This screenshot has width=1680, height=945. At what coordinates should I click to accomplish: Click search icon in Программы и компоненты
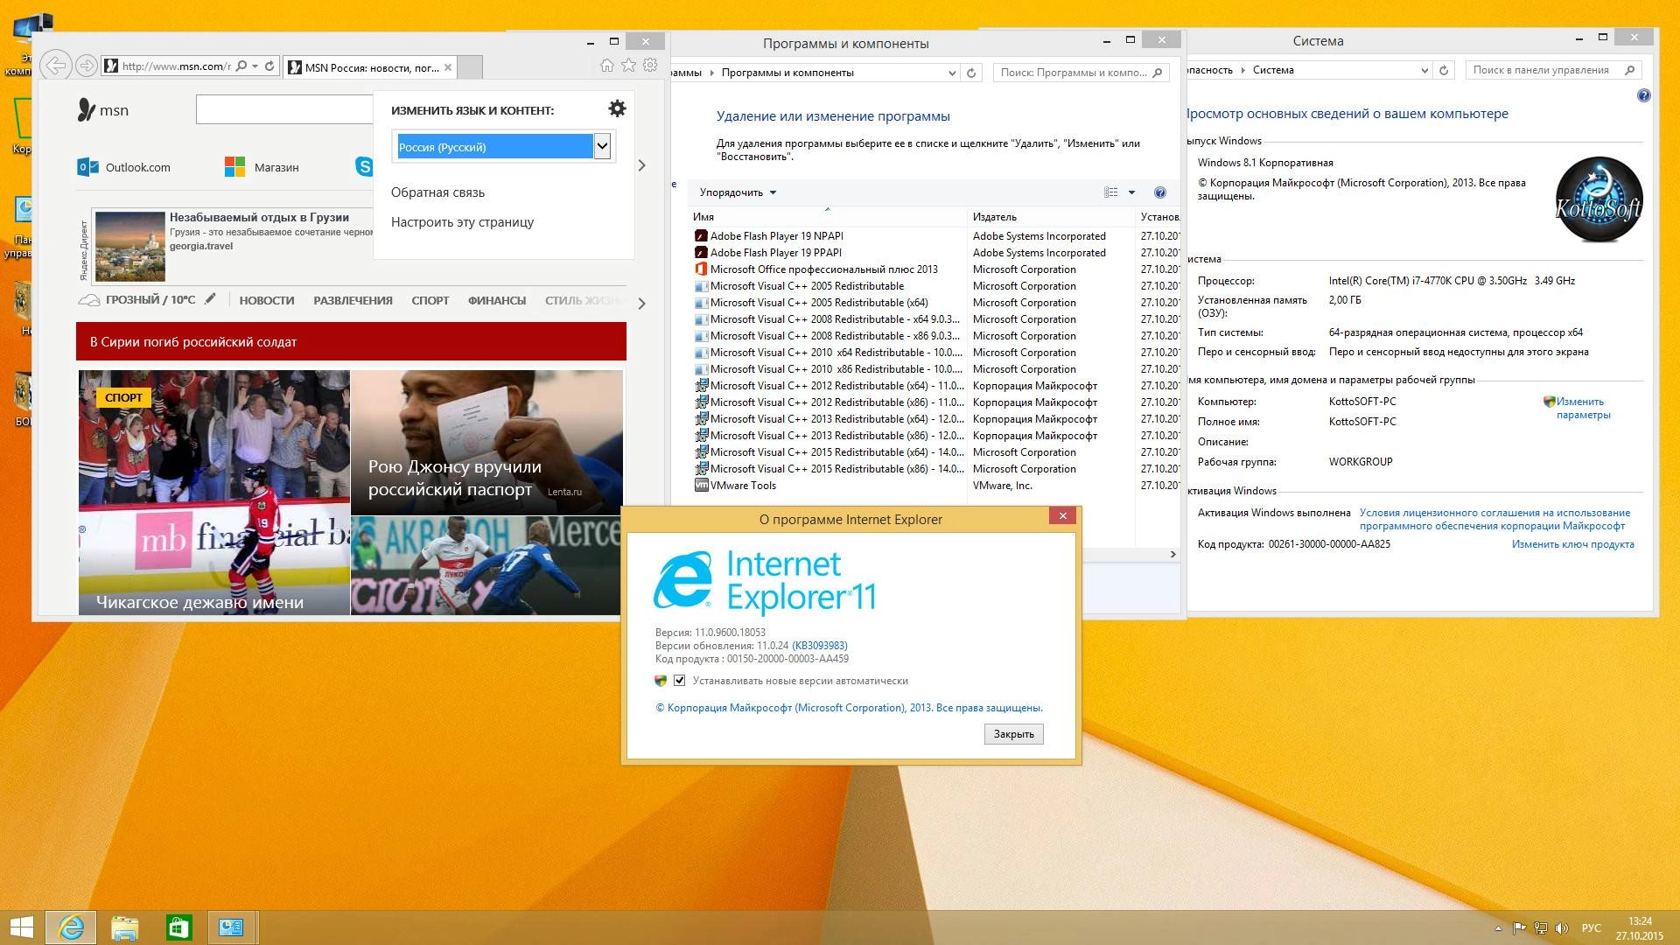[1158, 73]
